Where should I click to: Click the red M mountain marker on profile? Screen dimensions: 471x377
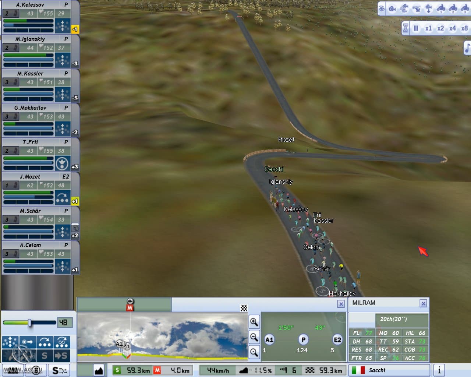[130, 308]
